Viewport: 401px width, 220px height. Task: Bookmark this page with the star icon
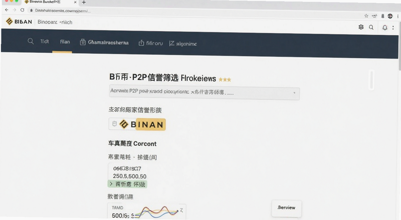coord(366,16)
